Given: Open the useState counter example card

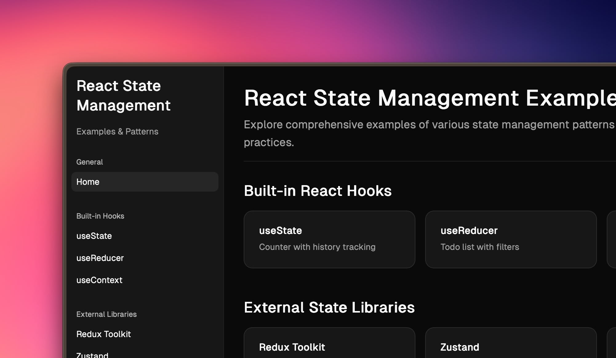Looking at the screenshot, I should coord(329,239).
